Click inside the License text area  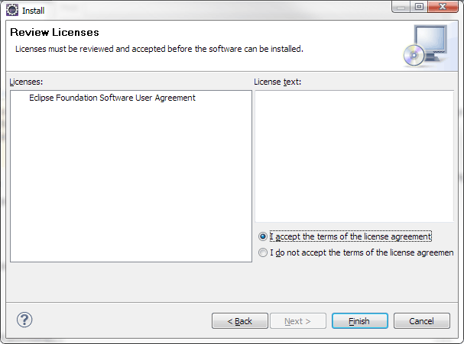coord(354,156)
